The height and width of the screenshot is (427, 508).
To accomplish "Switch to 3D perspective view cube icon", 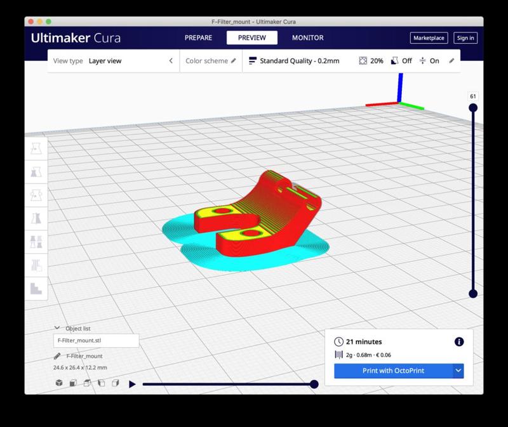I will click(x=59, y=383).
